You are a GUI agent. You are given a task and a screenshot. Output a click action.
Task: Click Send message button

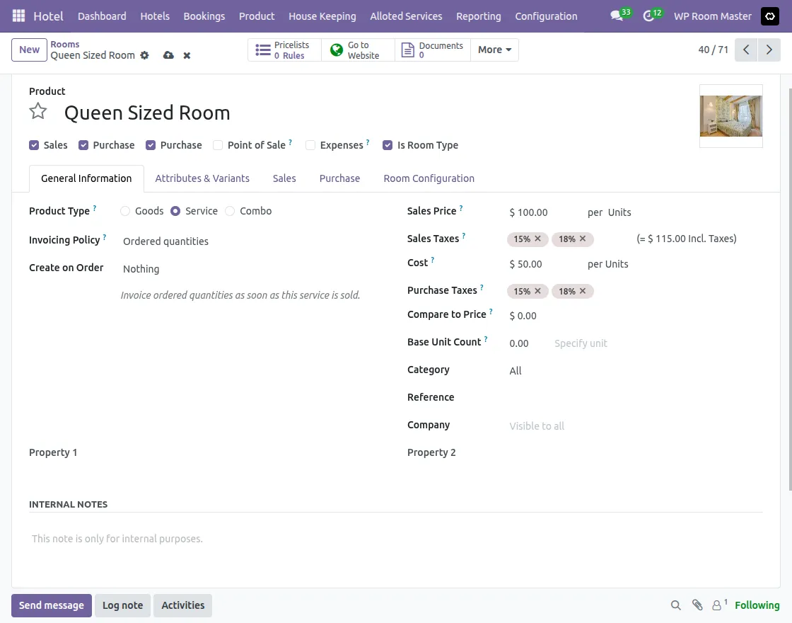(x=52, y=605)
